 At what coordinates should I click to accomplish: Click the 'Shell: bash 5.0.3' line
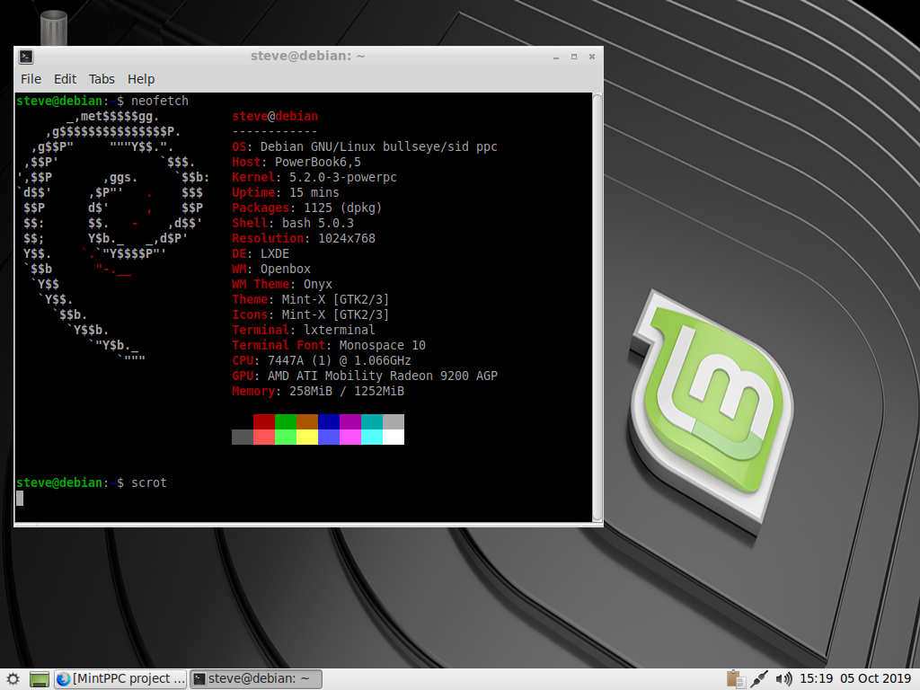[293, 223]
